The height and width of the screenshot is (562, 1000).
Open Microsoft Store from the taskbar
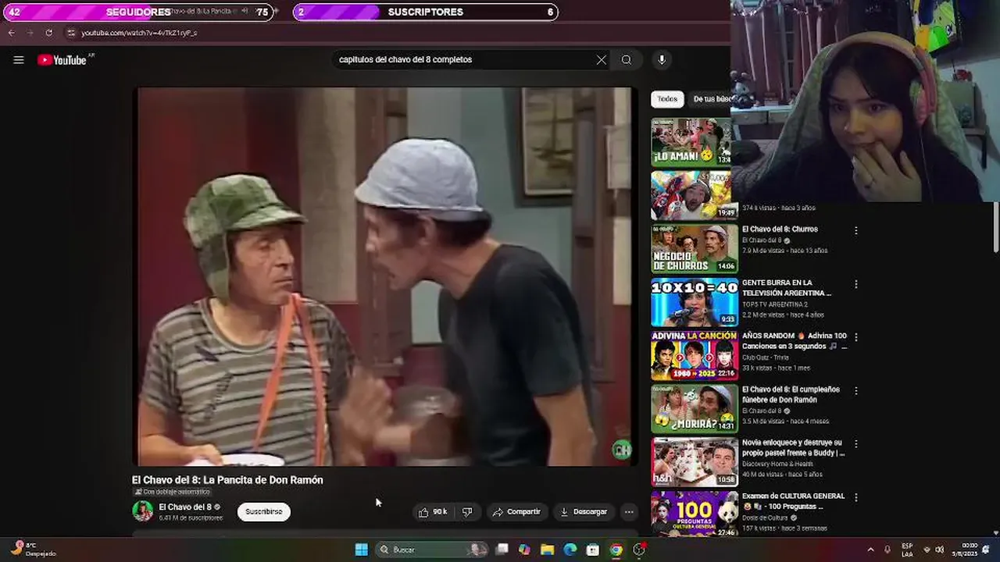(593, 550)
